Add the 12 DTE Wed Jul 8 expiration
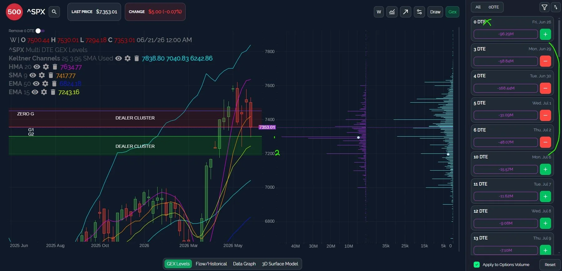562x271 pixels. pyautogui.click(x=545, y=223)
